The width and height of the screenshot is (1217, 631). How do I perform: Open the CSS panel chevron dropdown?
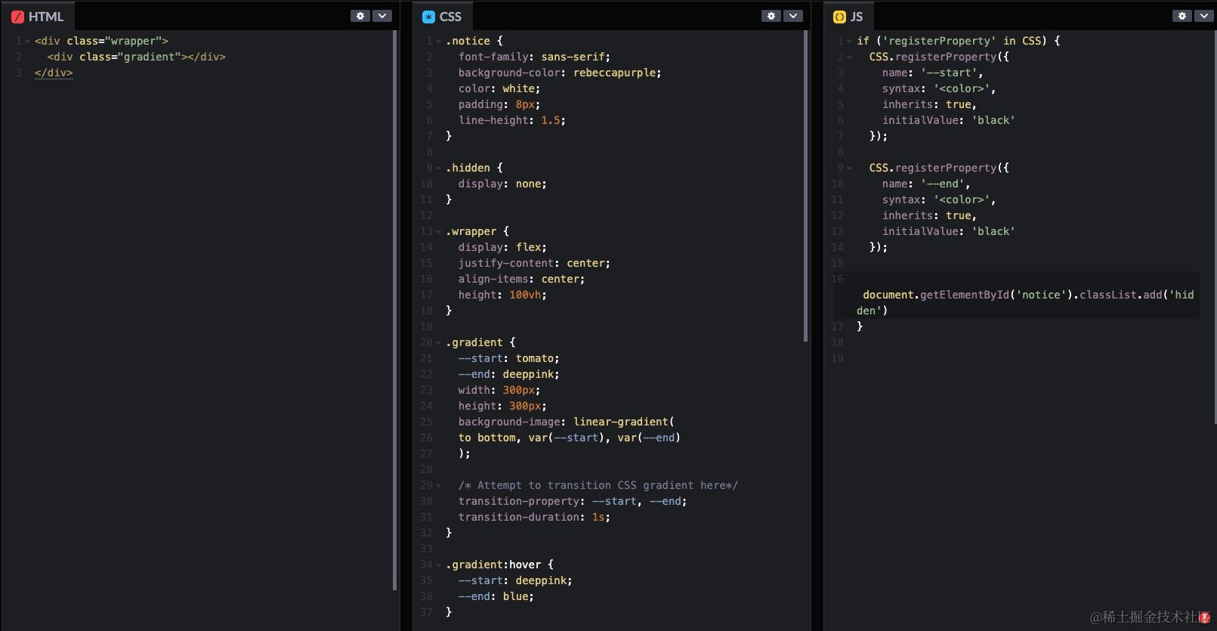pos(793,16)
